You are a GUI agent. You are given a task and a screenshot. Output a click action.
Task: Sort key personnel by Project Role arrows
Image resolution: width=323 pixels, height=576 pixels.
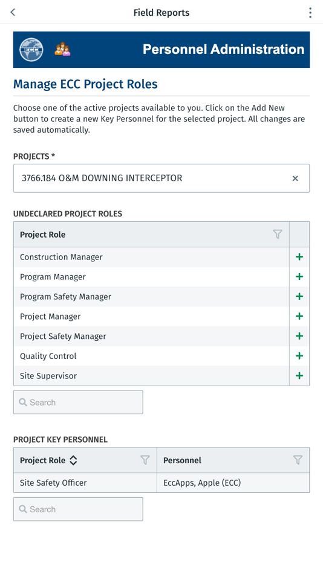(x=73, y=460)
